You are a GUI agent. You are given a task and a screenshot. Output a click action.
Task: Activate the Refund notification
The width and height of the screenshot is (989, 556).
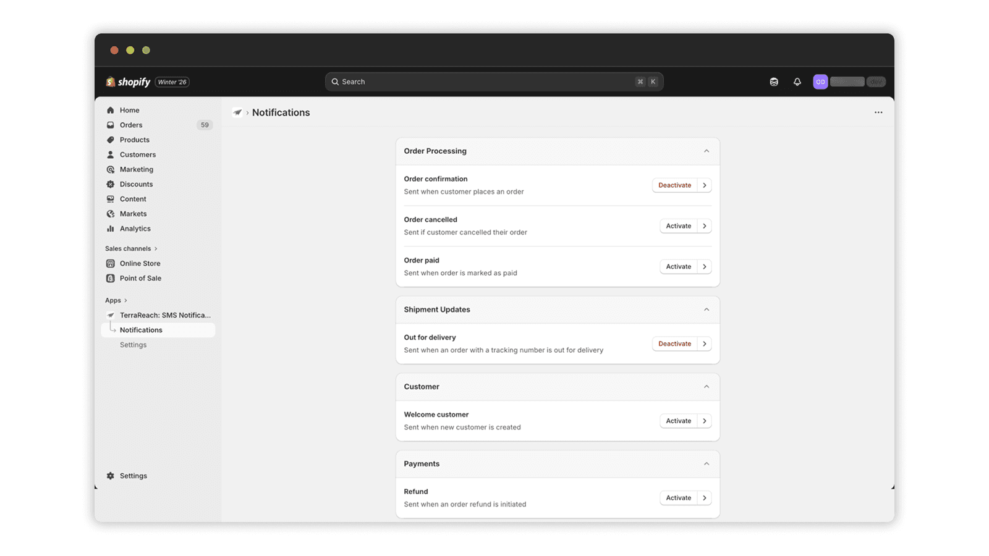(x=678, y=497)
